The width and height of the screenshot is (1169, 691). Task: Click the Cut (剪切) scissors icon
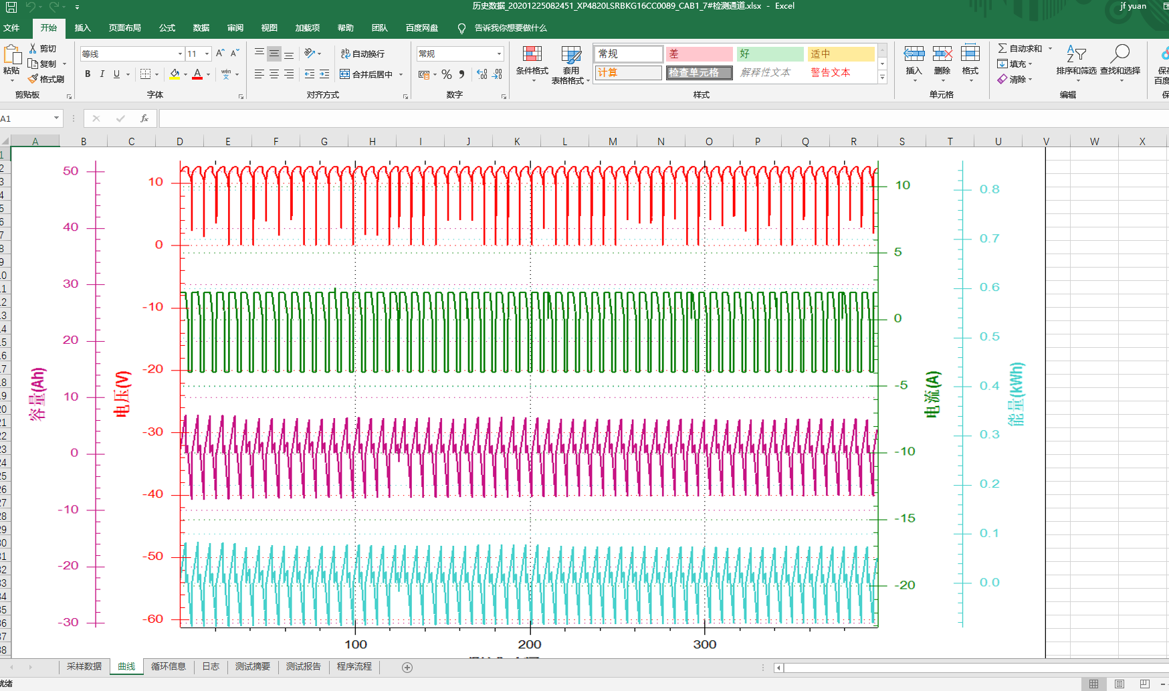click(x=33, y=48)
